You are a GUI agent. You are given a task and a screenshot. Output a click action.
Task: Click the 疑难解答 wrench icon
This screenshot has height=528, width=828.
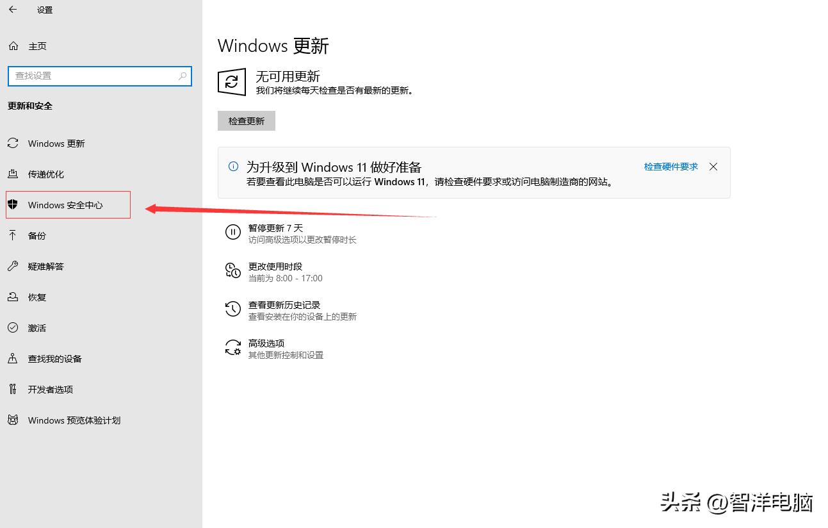click(13, 266)
